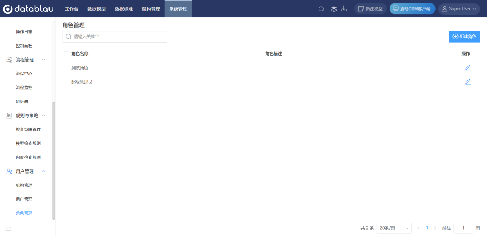Click the 角色描述 column header
Viewport: 487px width, 236px height.
pyautogui.click(x=274, y=54)
